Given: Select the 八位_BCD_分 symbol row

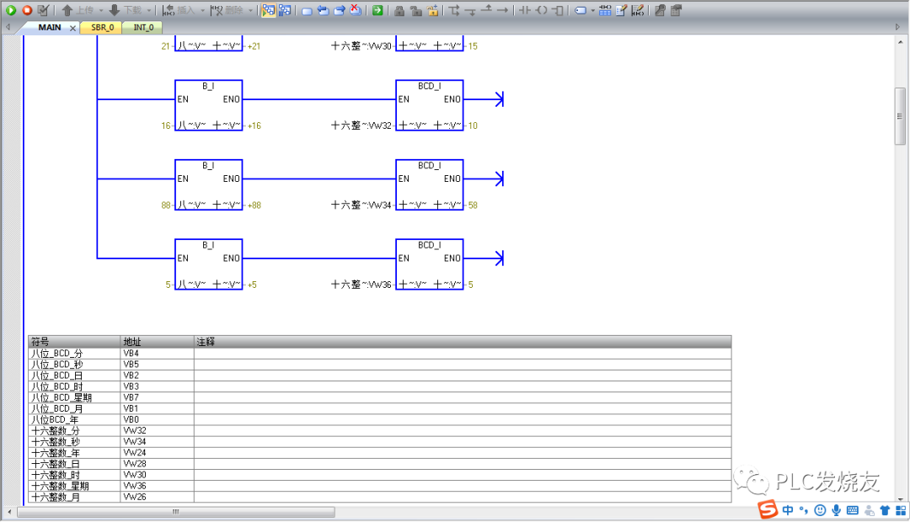Looking at the screenshot, I should click(379, 354).
